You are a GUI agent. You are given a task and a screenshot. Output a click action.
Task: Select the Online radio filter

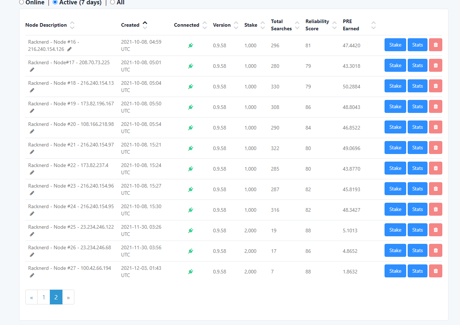[21, 2]
